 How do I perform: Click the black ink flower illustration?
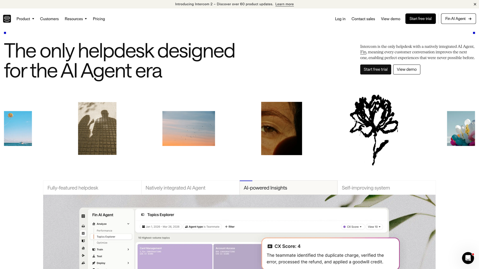point(374,130)
